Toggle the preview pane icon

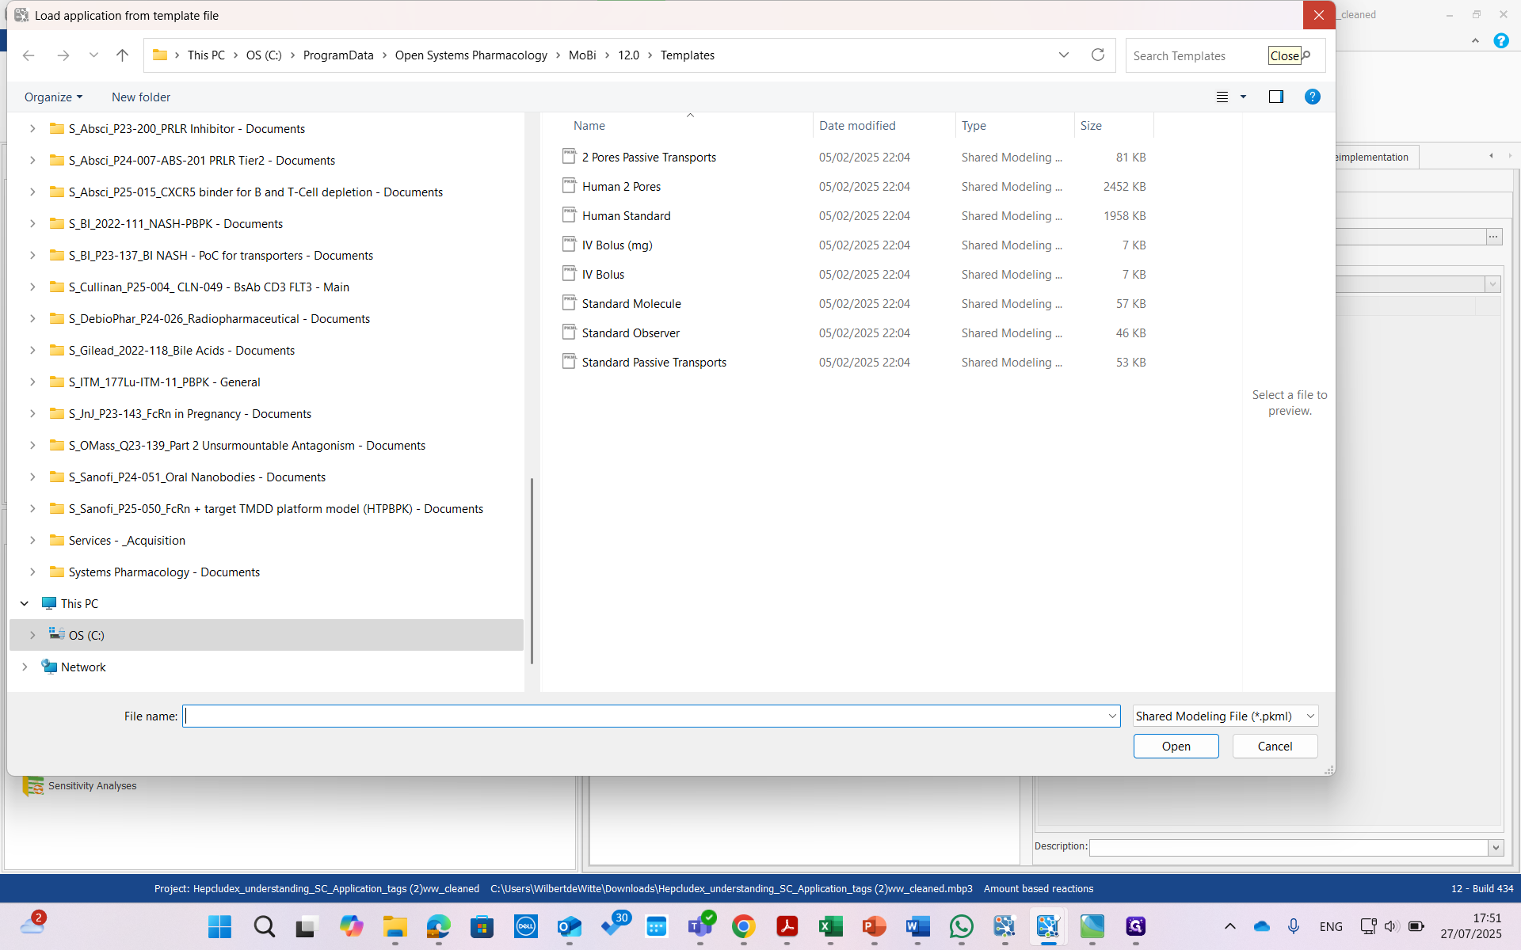[x=1275, y=97]
